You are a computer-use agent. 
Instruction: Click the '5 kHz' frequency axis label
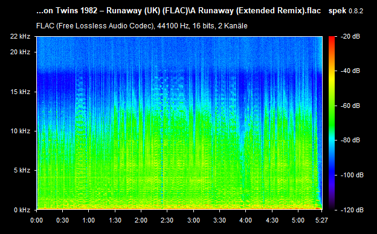pyautogui.click(x=22, y=171)
